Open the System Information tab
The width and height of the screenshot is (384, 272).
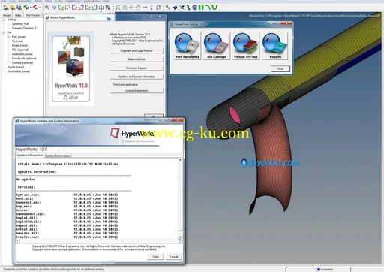(58, 156)
